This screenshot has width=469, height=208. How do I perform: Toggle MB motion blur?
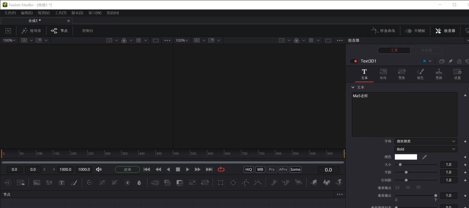260,169
